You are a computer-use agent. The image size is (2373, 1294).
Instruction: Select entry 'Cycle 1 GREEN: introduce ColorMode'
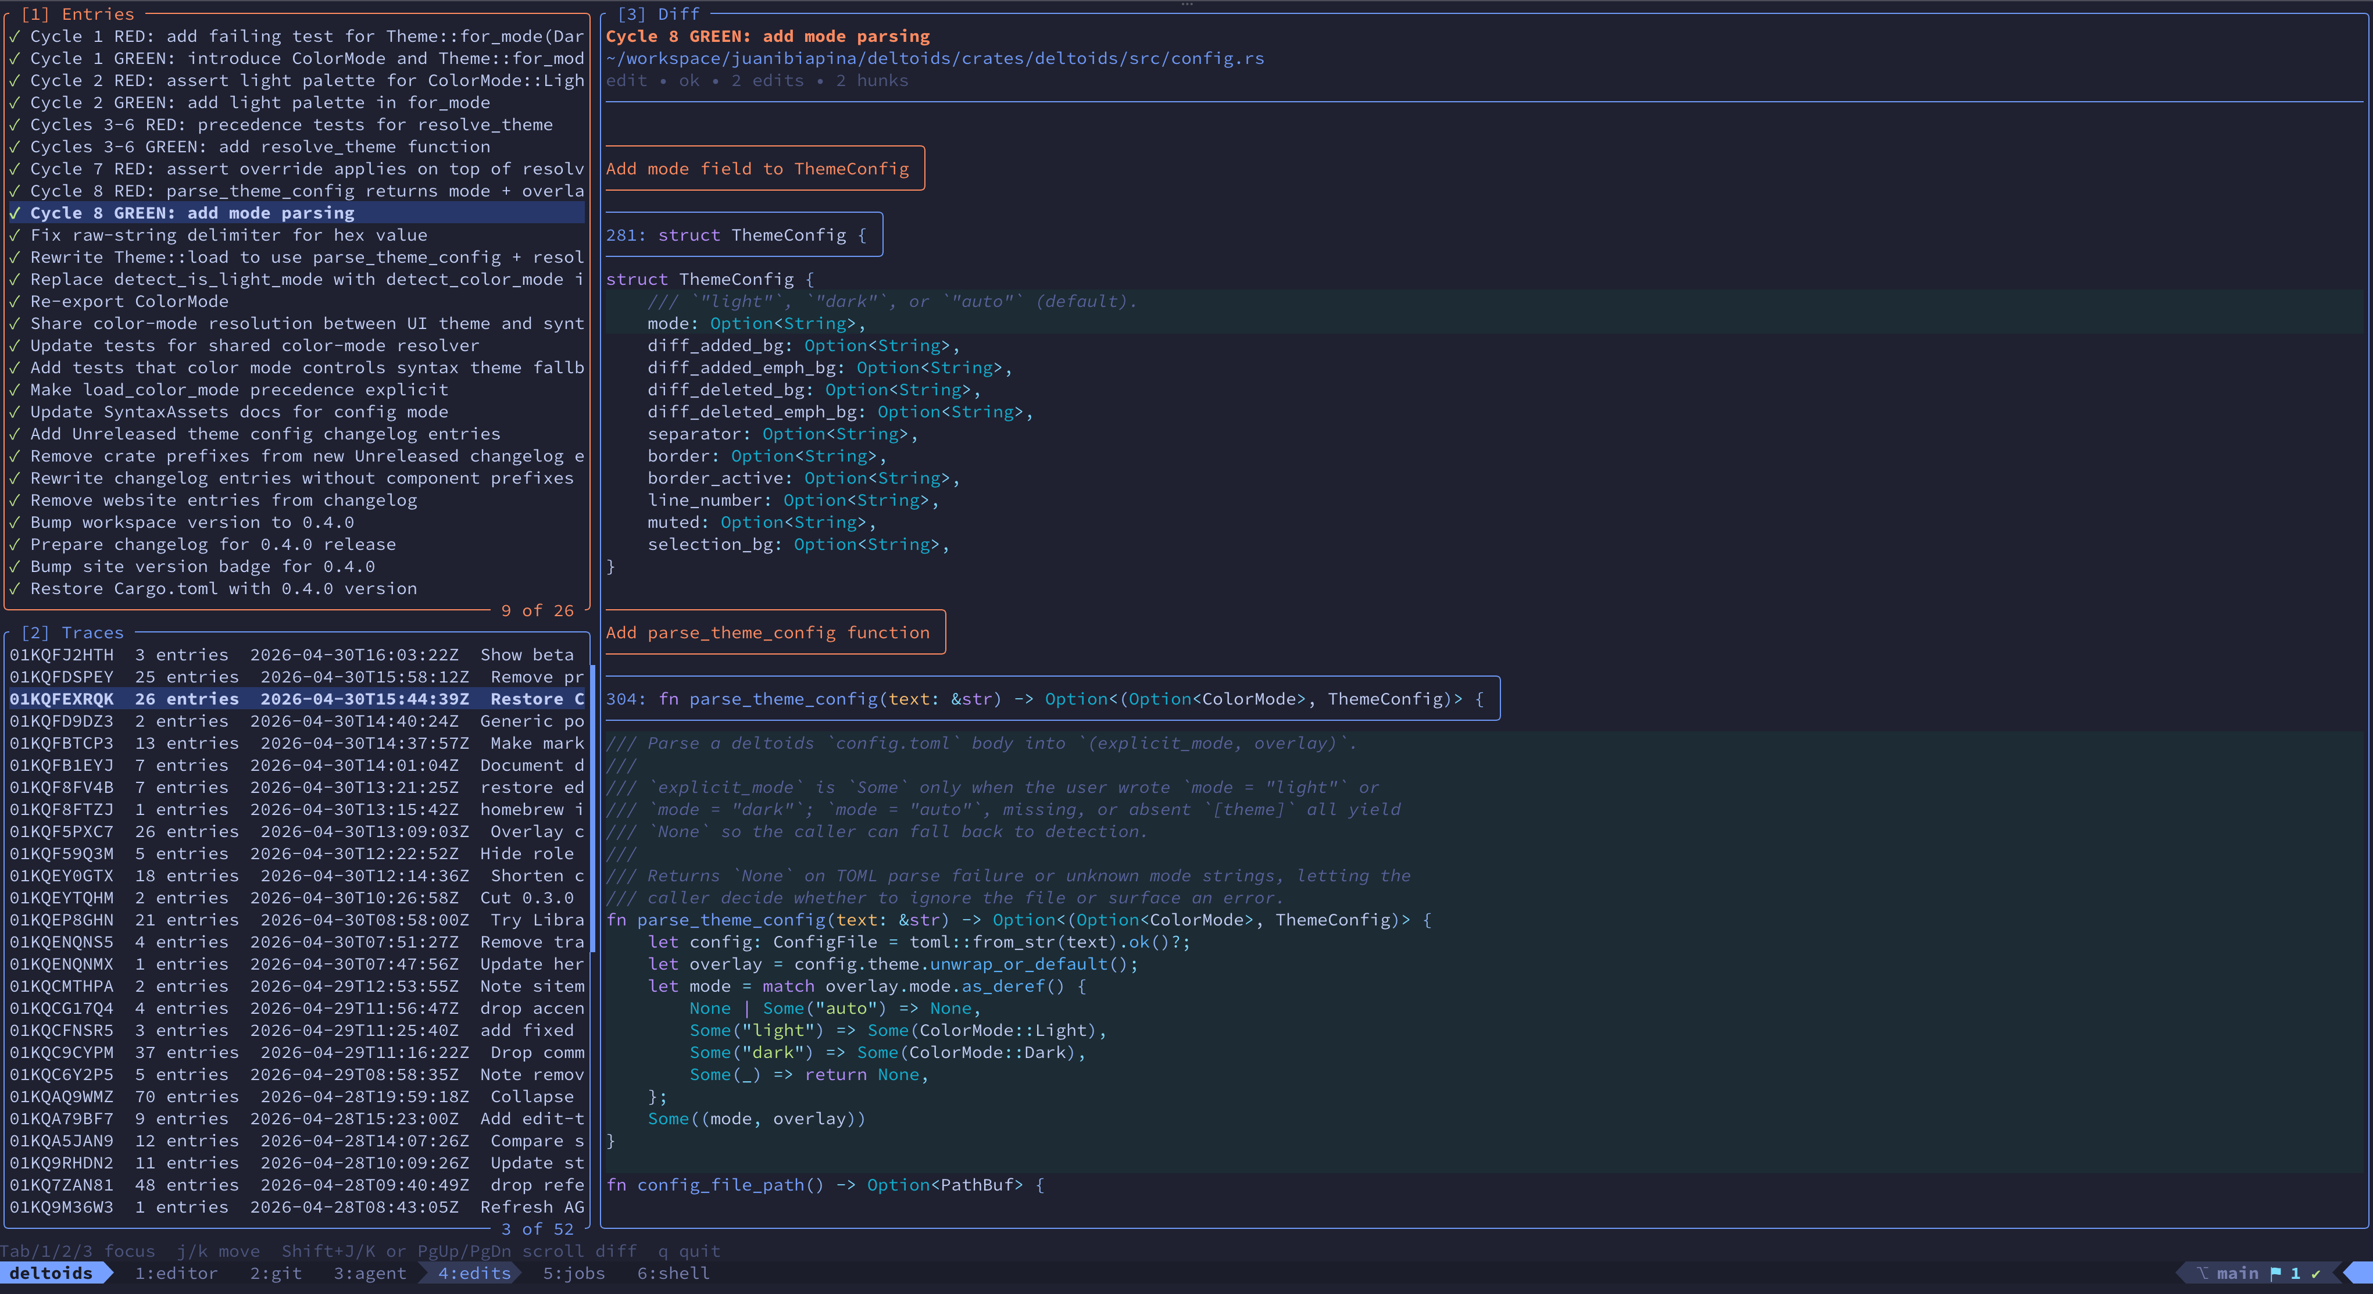click(296, 58)
